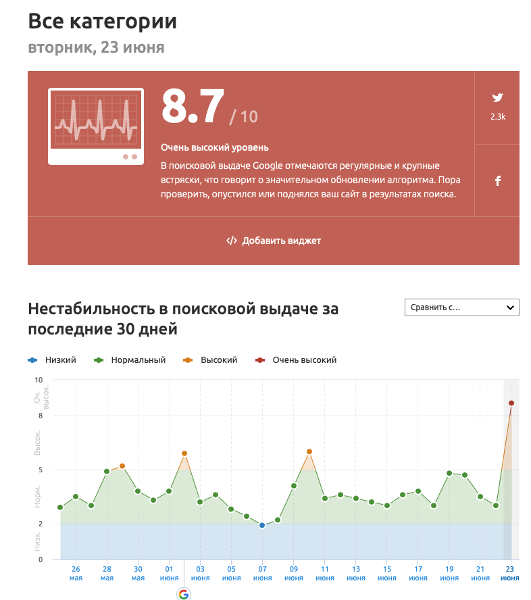Share the score via Twitter bird icon
Viewport: 531px width, 600px height.
[x=497, y=97]
